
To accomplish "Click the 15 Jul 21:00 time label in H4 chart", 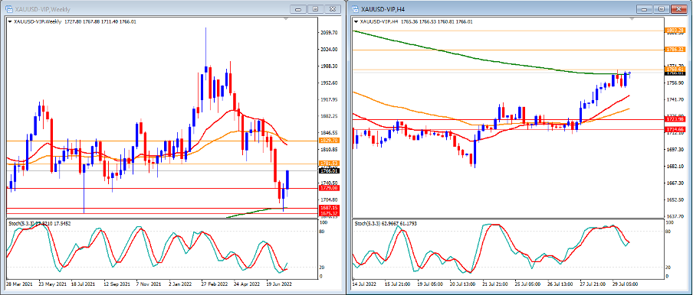I will [x=398, y=284].
